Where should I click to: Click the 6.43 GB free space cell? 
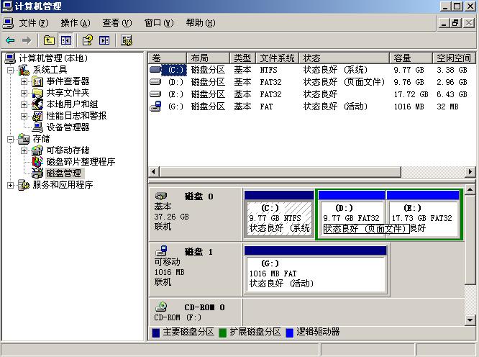452,94
